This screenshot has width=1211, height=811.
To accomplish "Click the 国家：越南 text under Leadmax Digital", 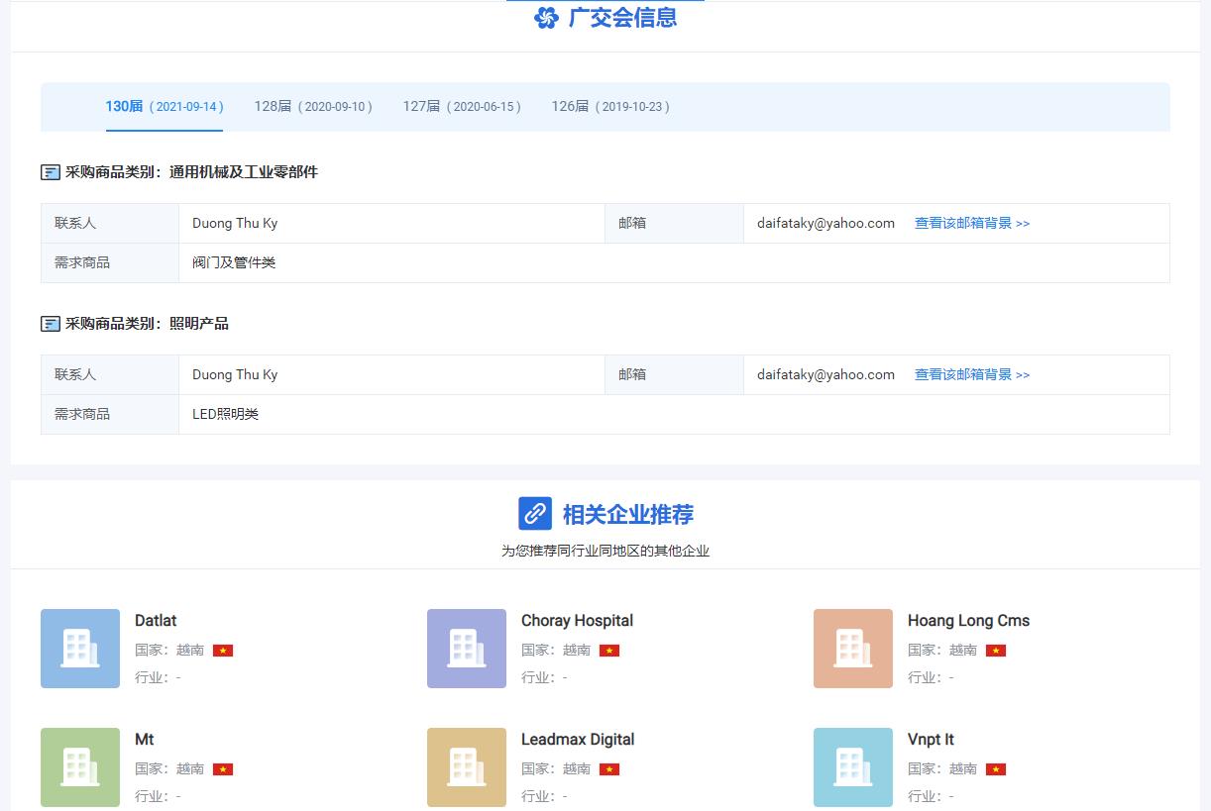I will (x=556, y=769).
